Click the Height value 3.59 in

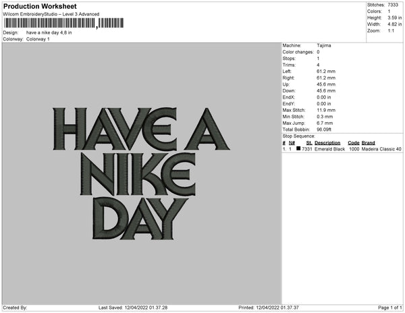tap(395, 18)
